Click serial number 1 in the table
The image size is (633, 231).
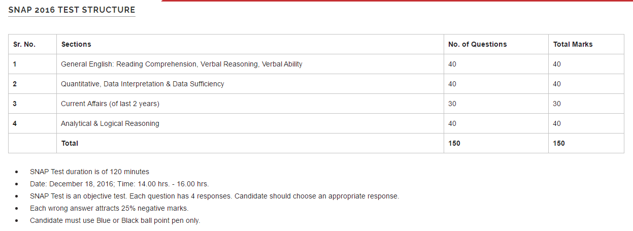click(15, 64)
